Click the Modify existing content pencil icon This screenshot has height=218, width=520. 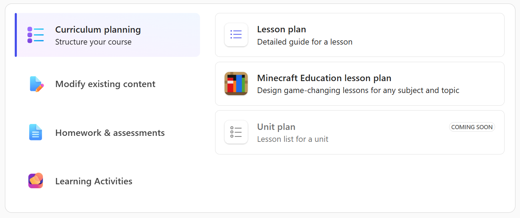click(x=36, y=84)
